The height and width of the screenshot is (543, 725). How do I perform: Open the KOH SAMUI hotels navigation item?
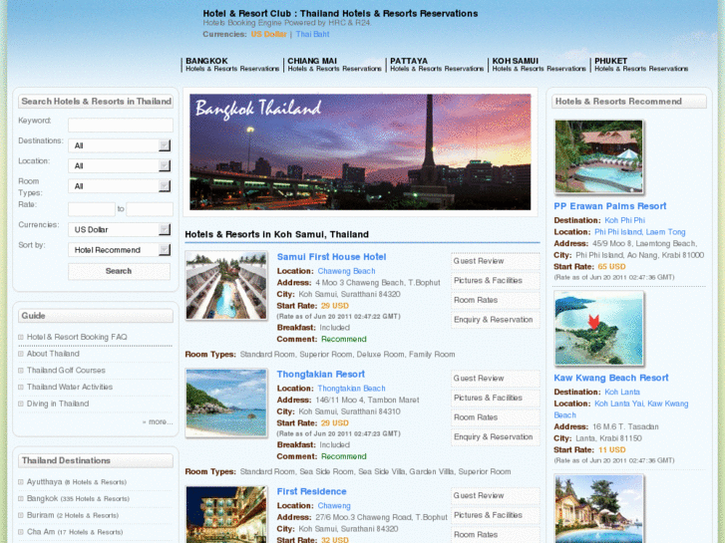pos(539,64)
